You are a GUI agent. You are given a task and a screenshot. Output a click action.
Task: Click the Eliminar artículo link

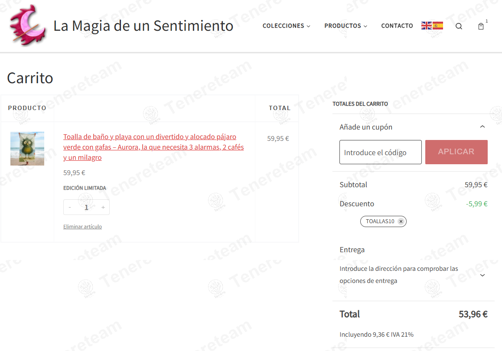pos(83,227)
